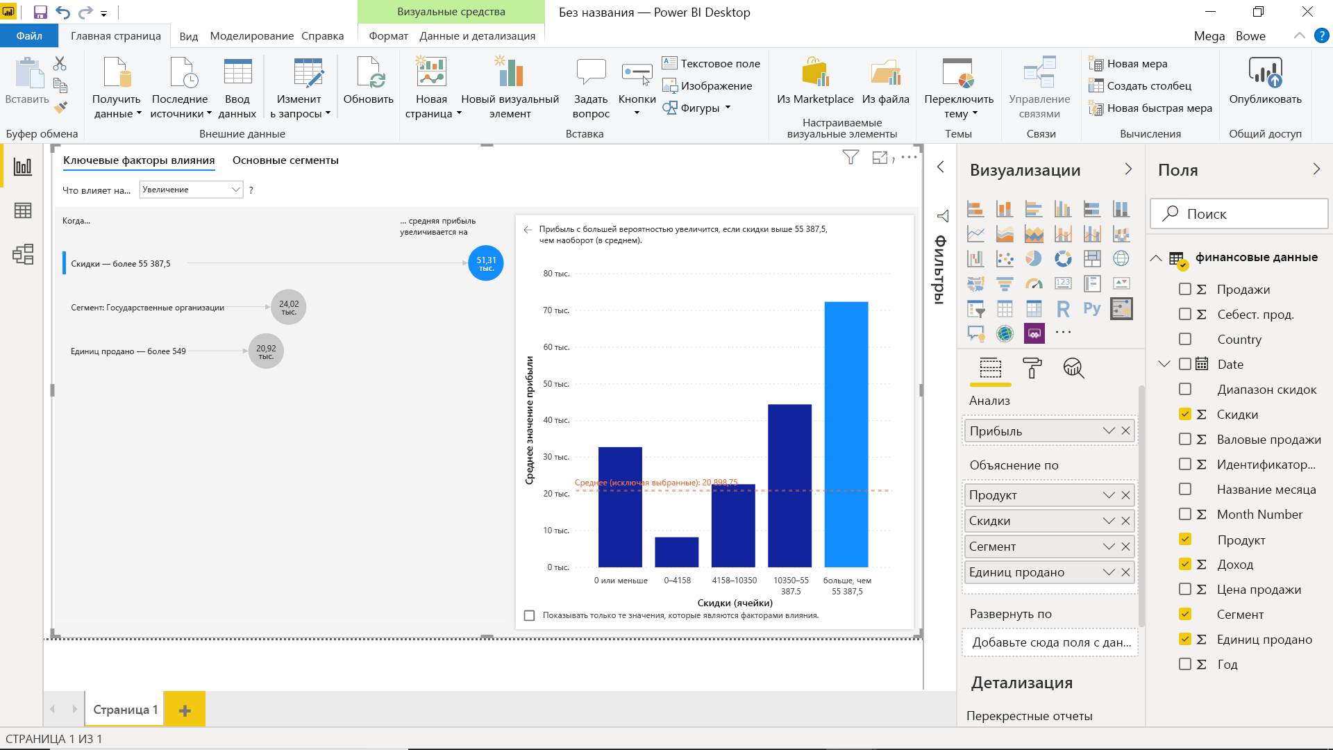Open the Analytics magnifier pane
The width and height of the screenshot is (1333, 750).
click(x=1073, y=367)
